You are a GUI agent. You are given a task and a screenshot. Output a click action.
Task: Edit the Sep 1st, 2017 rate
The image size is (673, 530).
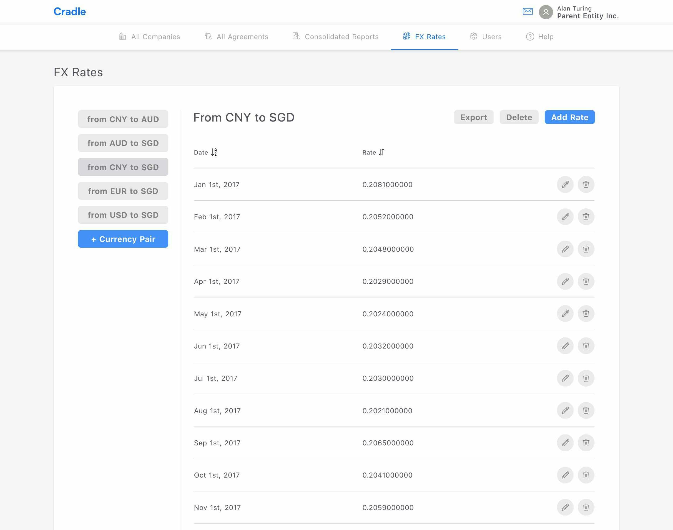(565, 443)
